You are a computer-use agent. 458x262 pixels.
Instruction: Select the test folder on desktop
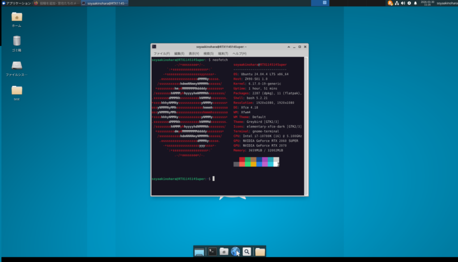click(17, 90)
